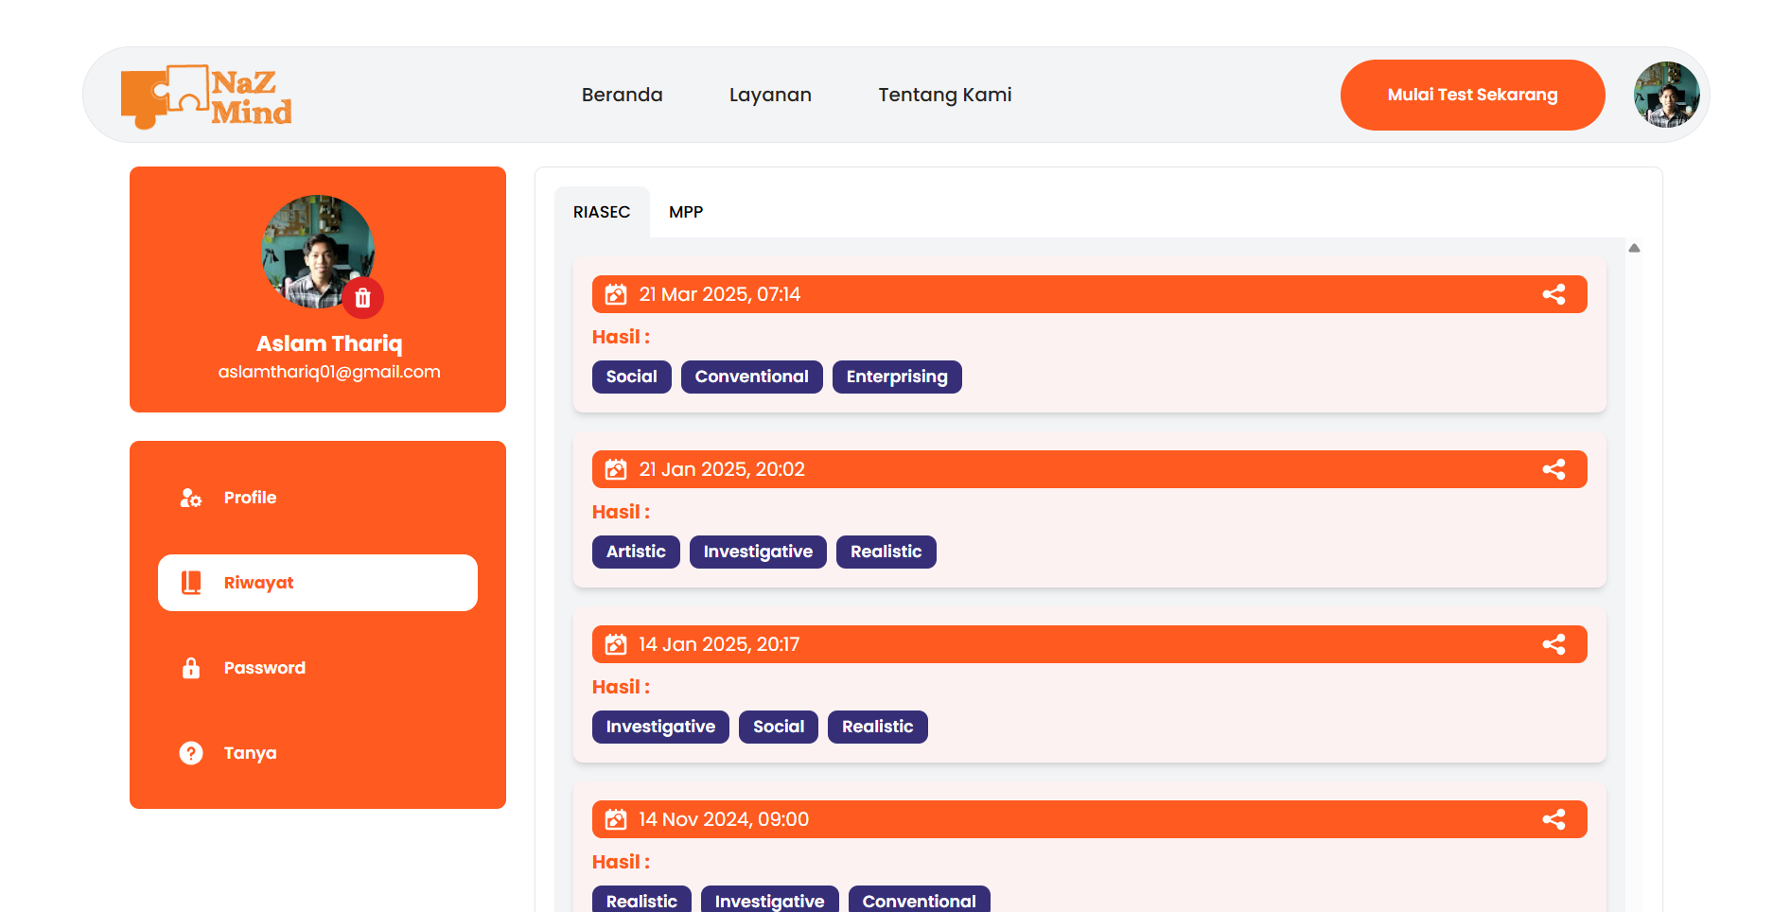The width and height of the screenshot is (1790, 912).
Task: Click the scrollbar up arrow
Action: coord(1634,248)
